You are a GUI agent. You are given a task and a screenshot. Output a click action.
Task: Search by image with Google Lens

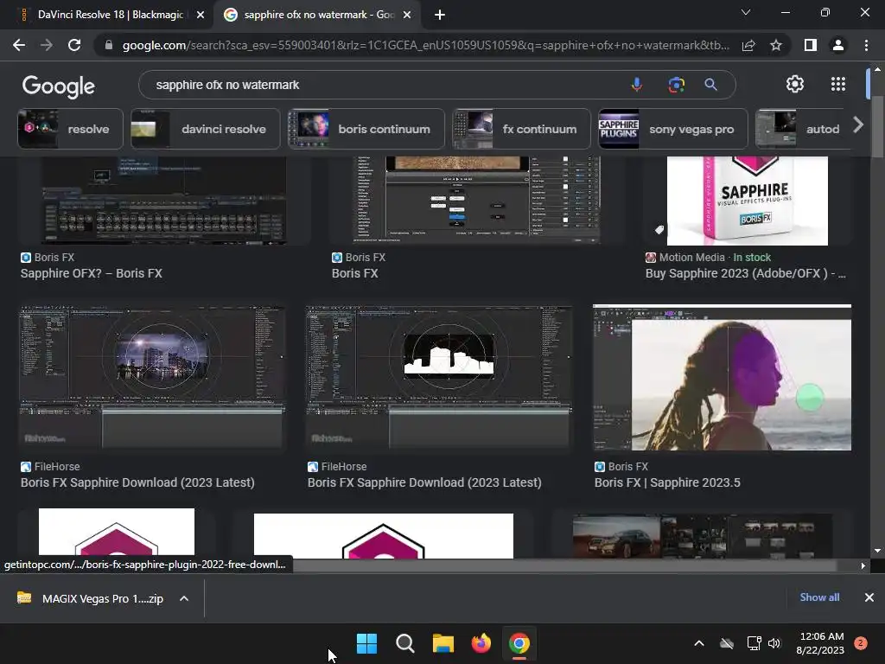676,85
